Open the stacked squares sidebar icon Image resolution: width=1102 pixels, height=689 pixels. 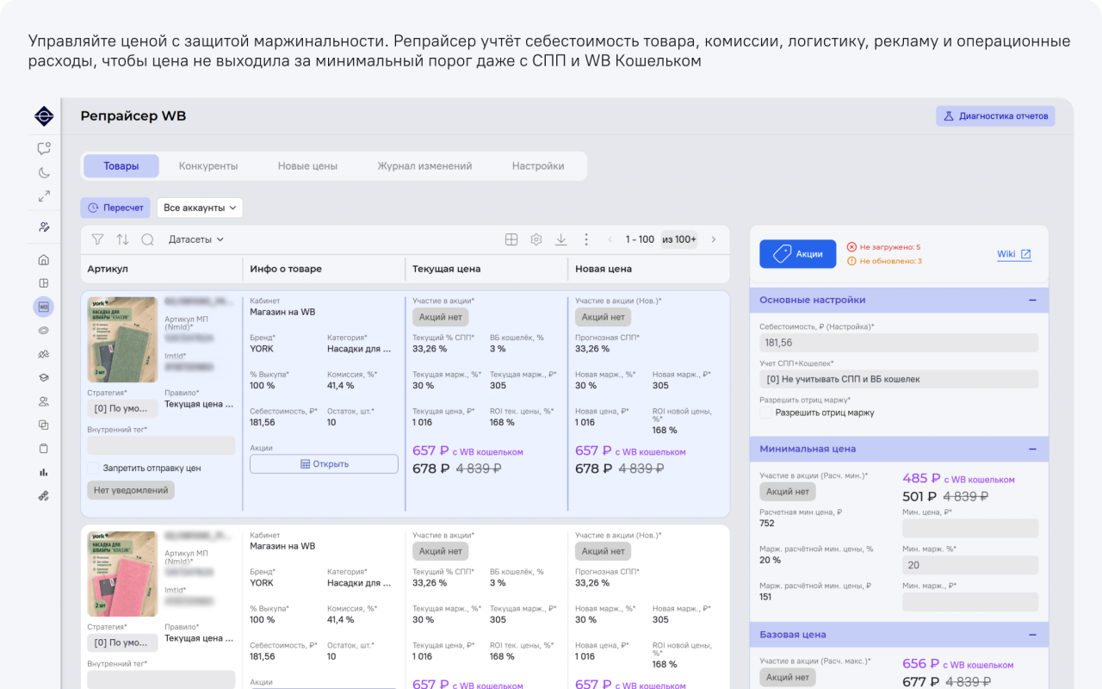click(44, 425)
